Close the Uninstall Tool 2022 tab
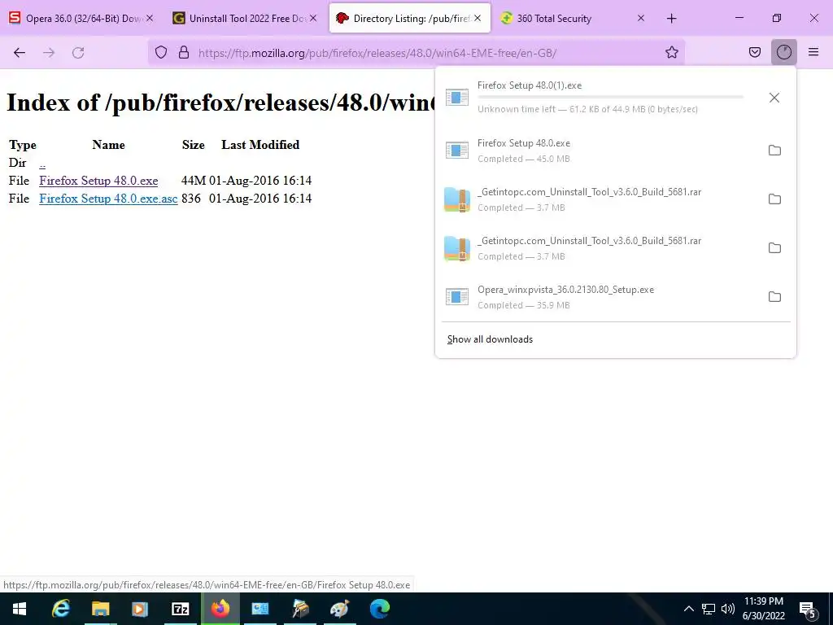Viewport: 833px width, 625px height. (313, 18)
